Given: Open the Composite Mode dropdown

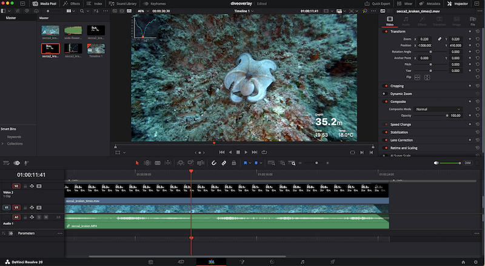Looking at the screenshot, I should point(438,109).
